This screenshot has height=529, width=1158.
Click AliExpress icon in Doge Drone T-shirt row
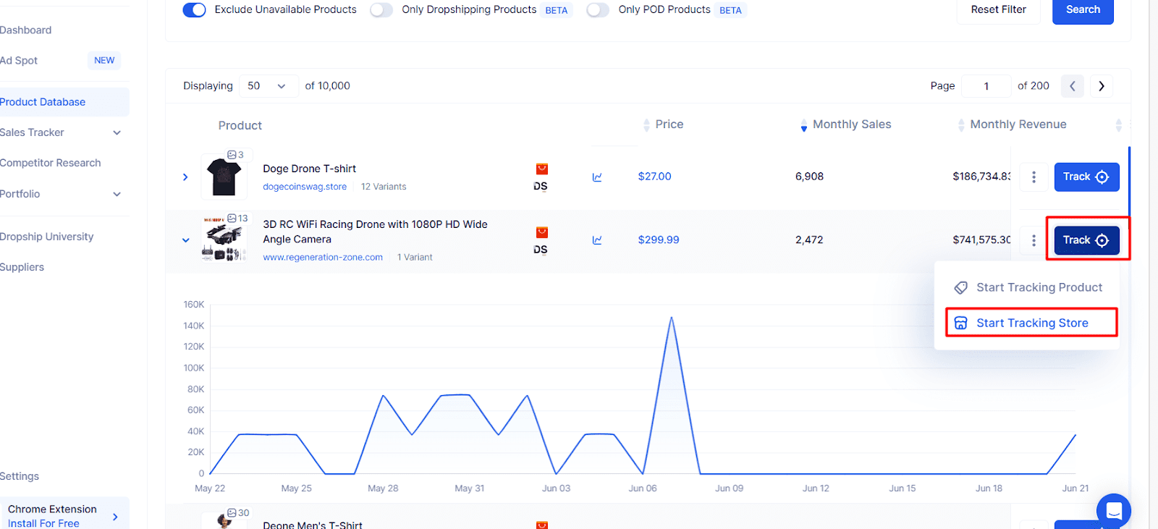click(541, 169)
